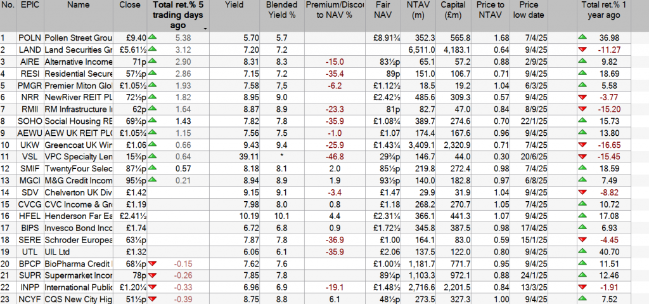Click the green arrow beside MGCI's 95½p close

pos(152,180)
